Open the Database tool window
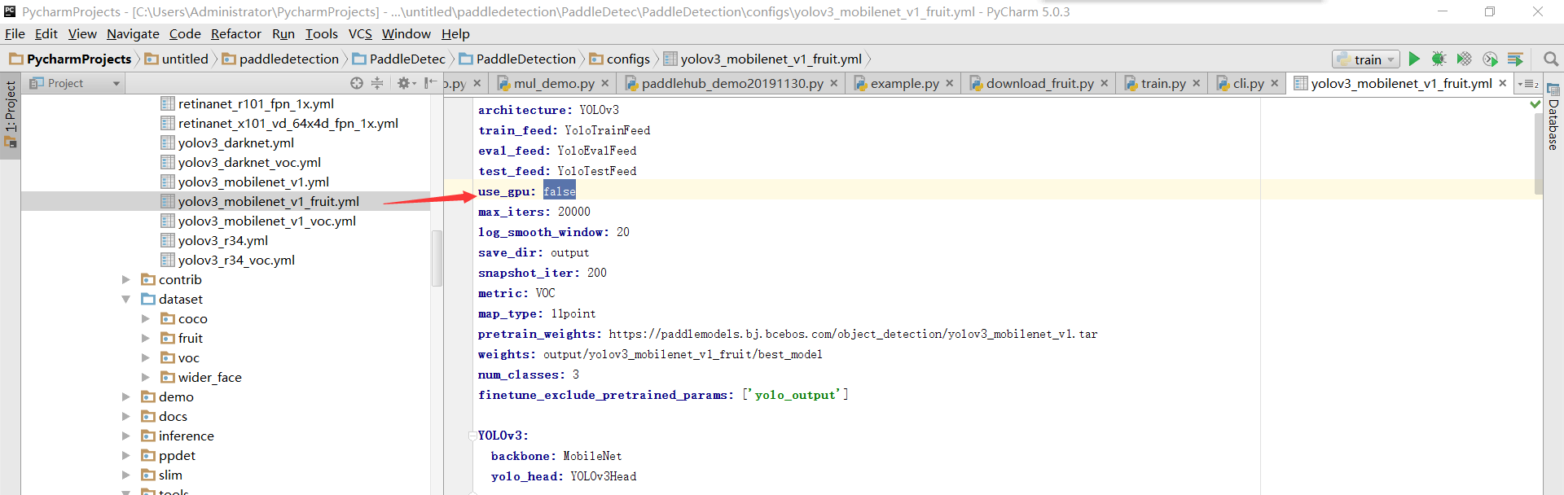1564x495 pixels. (x=1553, y=117)
